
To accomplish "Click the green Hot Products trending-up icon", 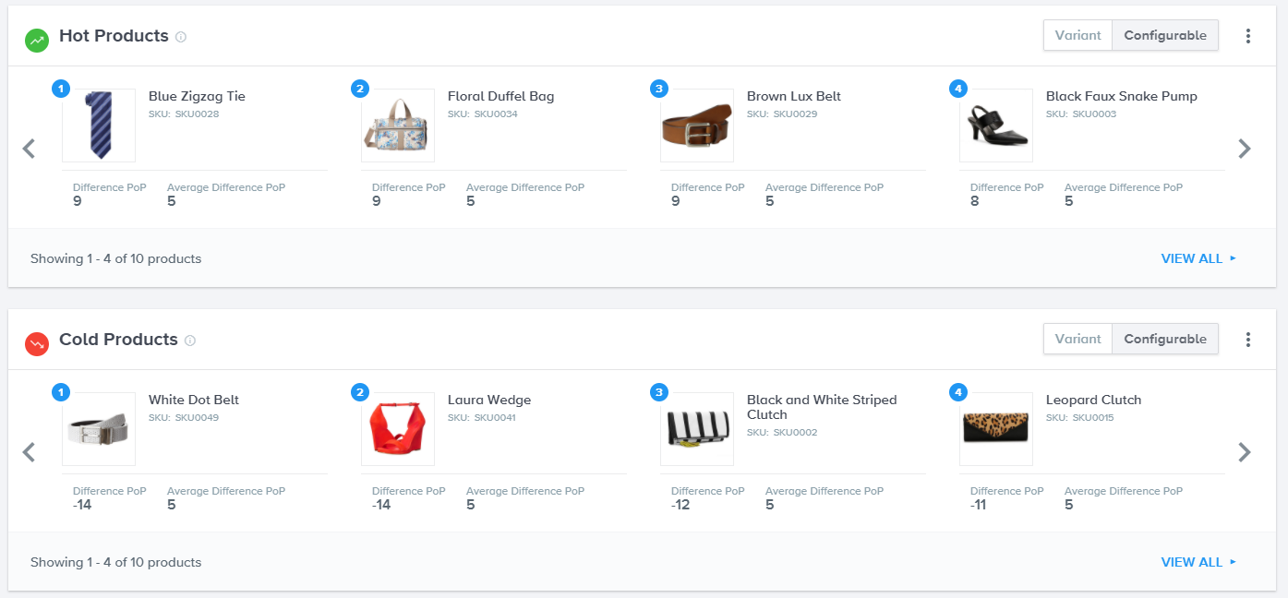I will coord(37,40).
